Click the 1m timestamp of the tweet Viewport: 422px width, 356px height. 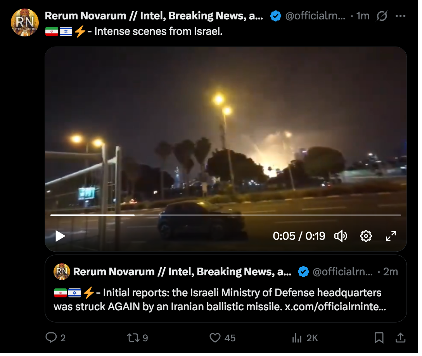coord(363,16)
